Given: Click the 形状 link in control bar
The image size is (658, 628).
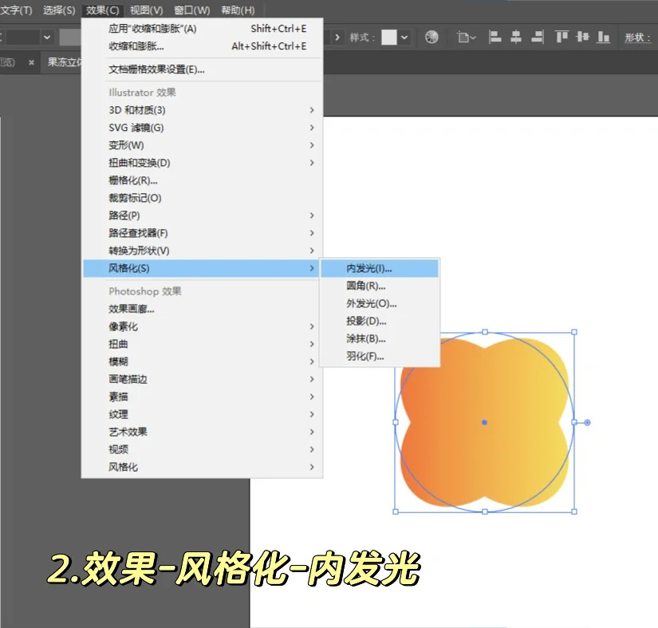Looking at the screenshot, I should coord(636,38).
